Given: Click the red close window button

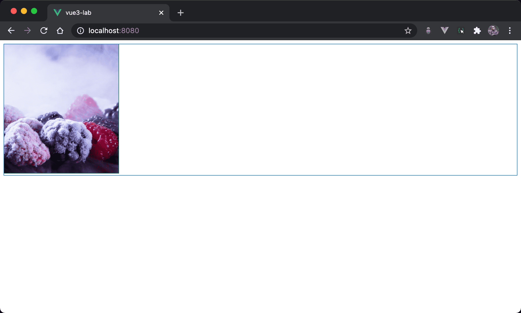Looking at the screenshot, I should 14,11.
